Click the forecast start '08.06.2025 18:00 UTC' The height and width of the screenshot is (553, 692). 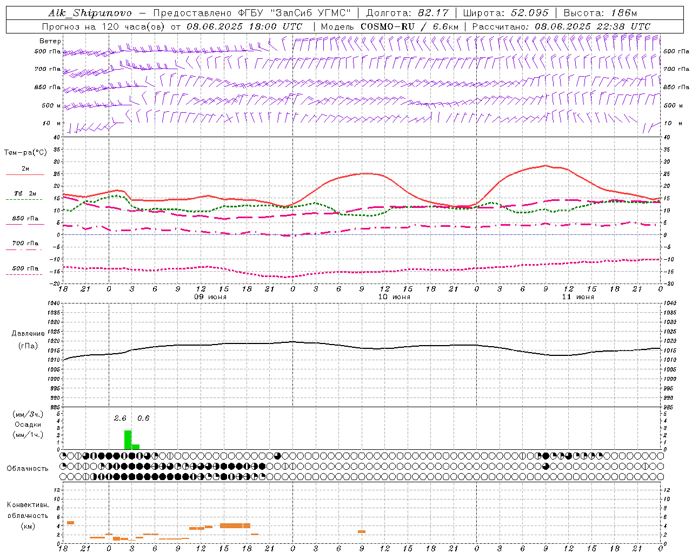244,26
